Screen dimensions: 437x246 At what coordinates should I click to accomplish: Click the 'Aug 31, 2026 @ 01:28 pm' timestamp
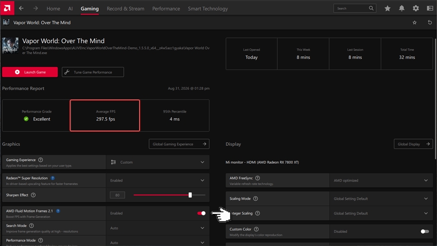(189, 88)
